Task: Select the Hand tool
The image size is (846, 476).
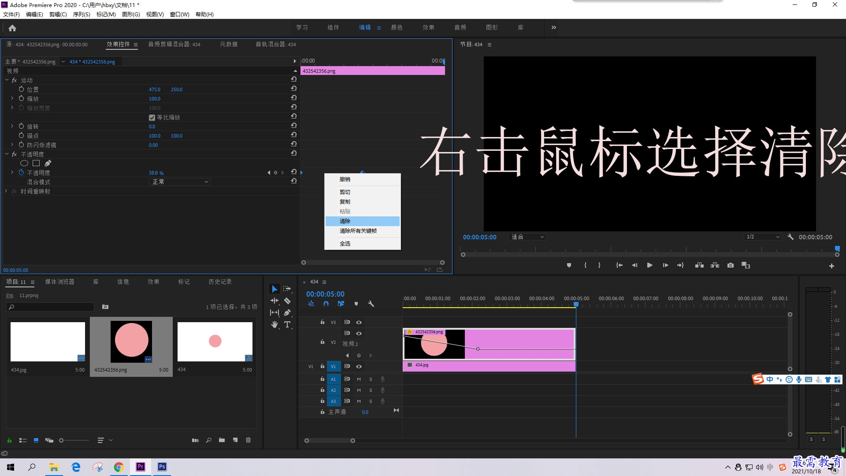Action: pyautogui.click(x=275, y=324)
